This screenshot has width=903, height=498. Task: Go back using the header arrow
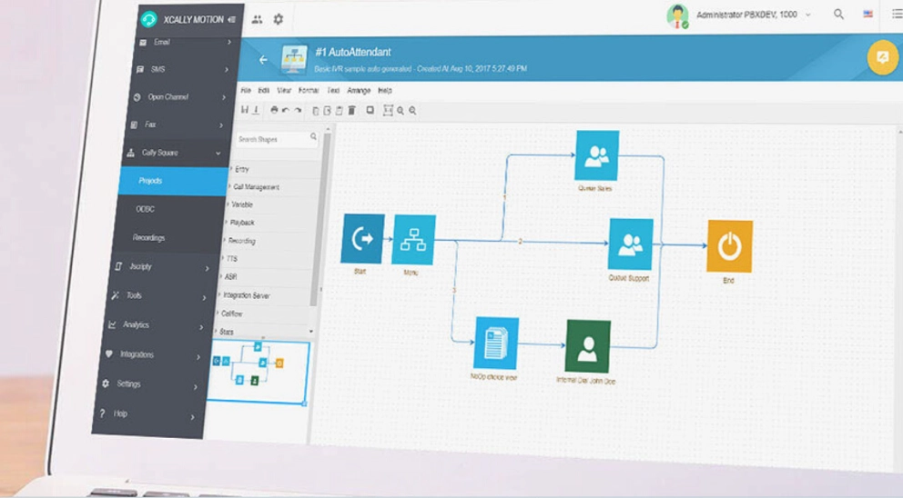pyautogui.click(x=263, y=60)
